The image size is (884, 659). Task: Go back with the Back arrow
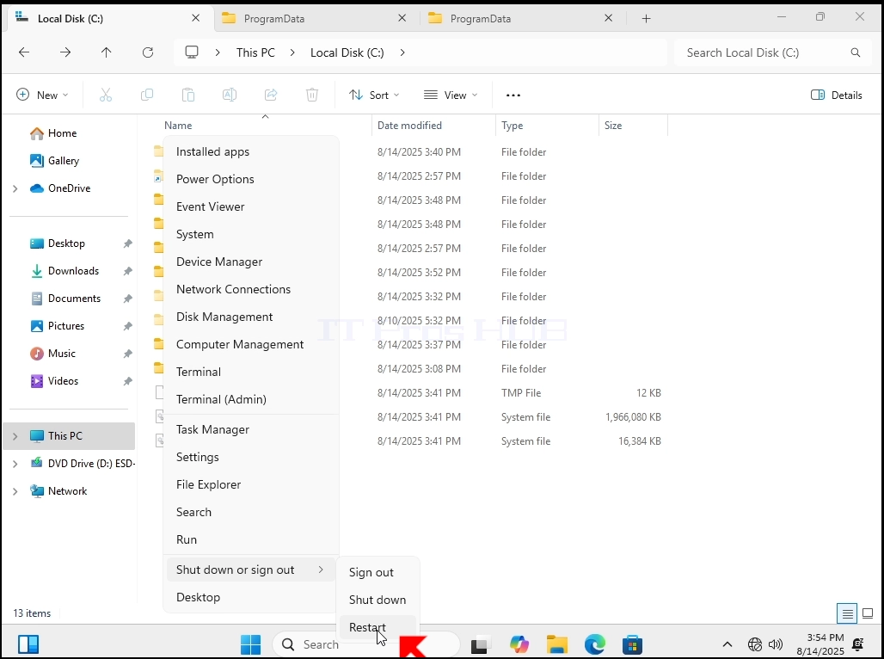[24, 52]
